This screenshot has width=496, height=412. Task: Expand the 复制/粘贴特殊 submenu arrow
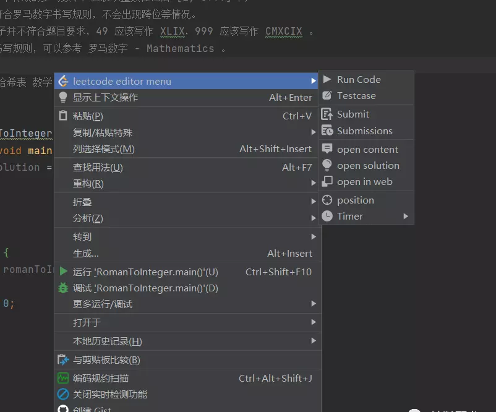pyautogui.click(x=313, y=132)
